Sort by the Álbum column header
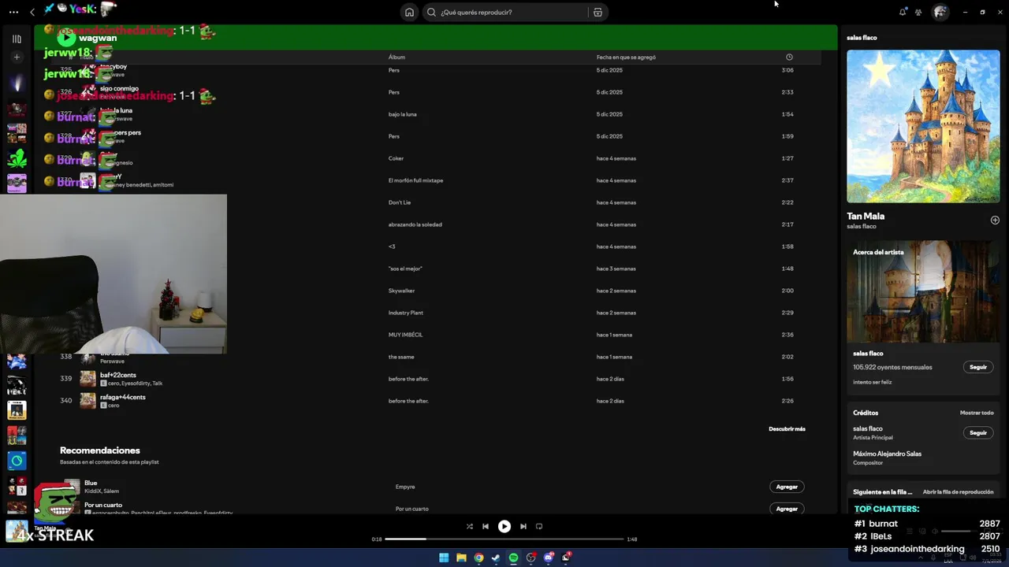 [x=397, y=57]
